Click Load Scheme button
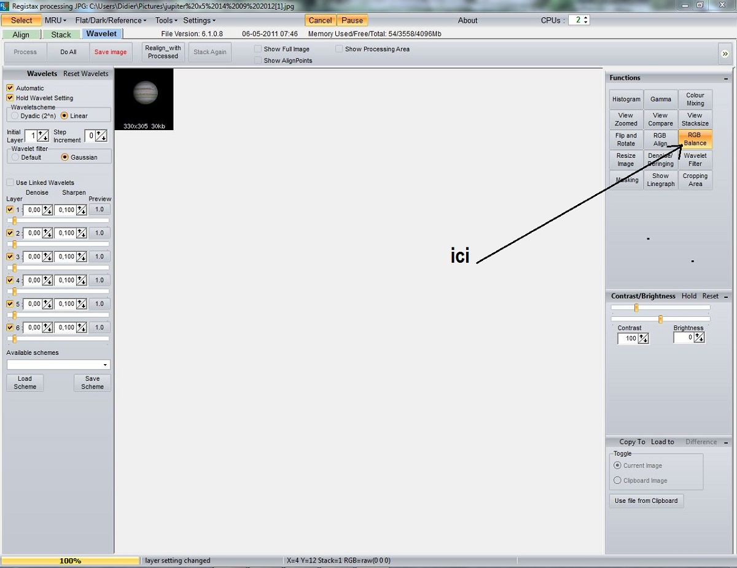The image size is (737, 568). pyautogui.click(x=25, y=383)
